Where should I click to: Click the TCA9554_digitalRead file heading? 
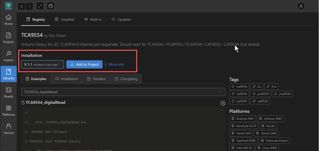[45, 103]
